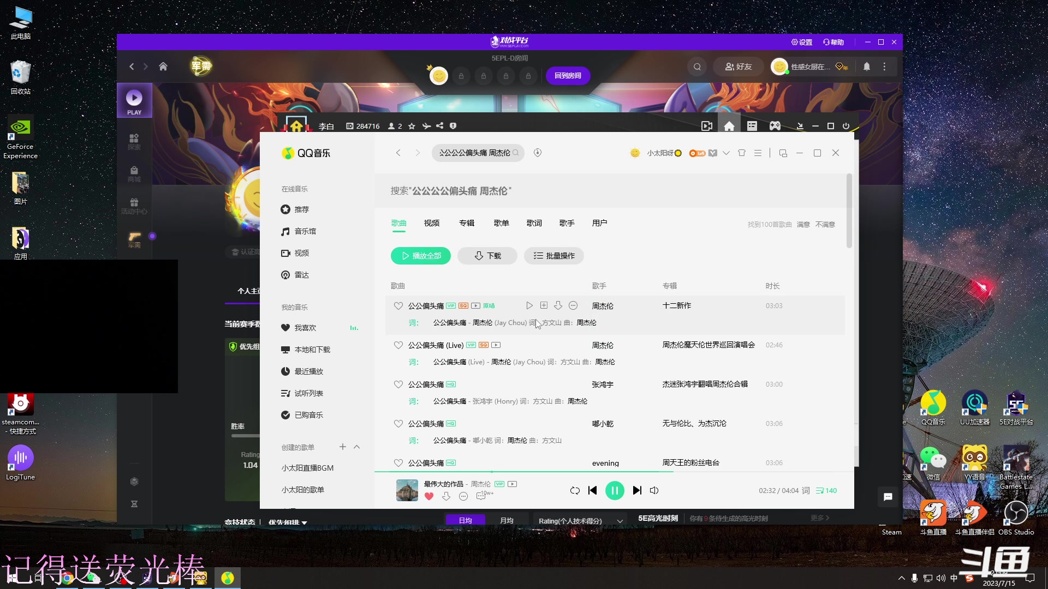Switch to 歌手 search results tab

(567, 223)
